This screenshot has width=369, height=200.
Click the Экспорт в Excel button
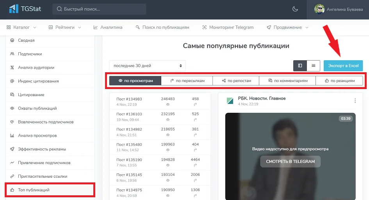point(343,66)
